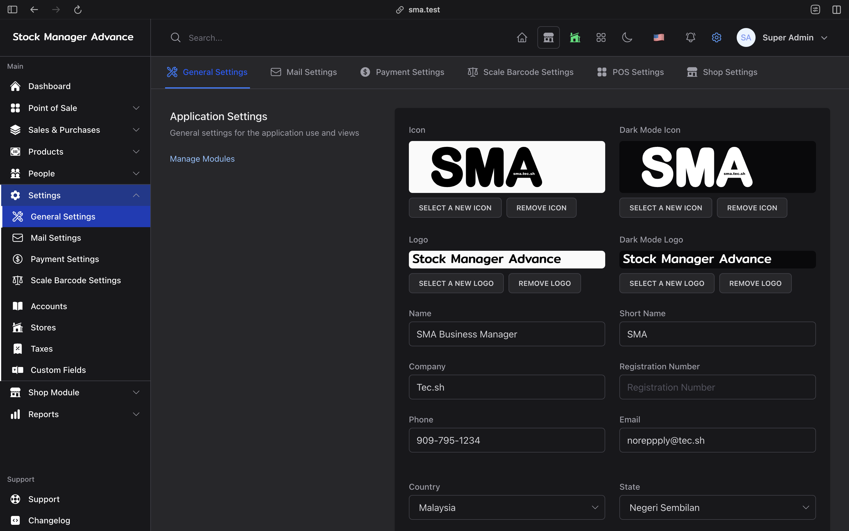Click the Point of Sale grid icon
The width and height of the screenshot is (849, 531).
click(x=15, y=108)
